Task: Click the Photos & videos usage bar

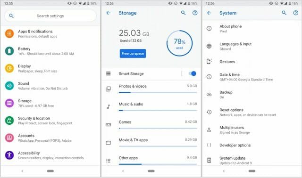Action: point(158,93)
